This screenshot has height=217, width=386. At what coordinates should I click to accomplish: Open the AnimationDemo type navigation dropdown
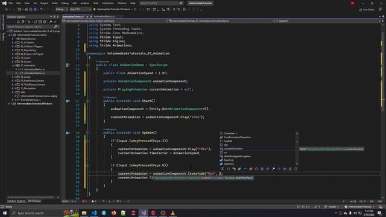point(221,21)
